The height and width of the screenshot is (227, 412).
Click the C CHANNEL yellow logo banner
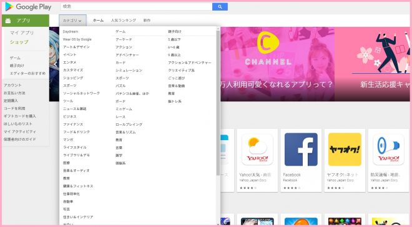tap(277, 64)
